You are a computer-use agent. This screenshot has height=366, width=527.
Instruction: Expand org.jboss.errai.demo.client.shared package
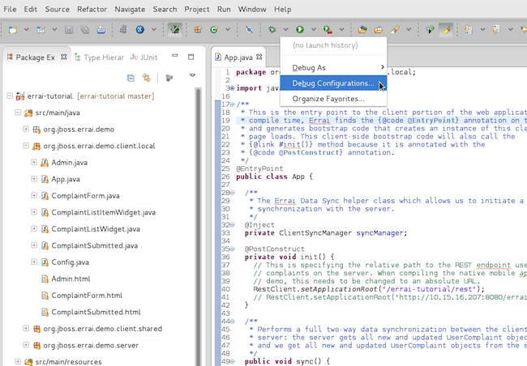coord(26,329)
